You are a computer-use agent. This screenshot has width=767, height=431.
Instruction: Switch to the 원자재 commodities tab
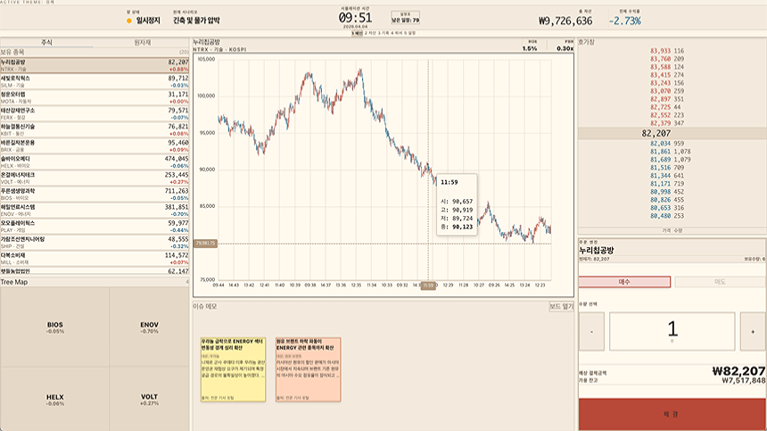pyautogui.click(x=142, y=42)
